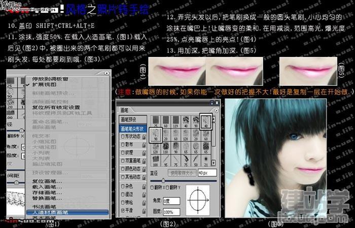Select the 25 brush tip in figure 2 panel
This screenshot has width=355, height=228.
pos(156,121)
